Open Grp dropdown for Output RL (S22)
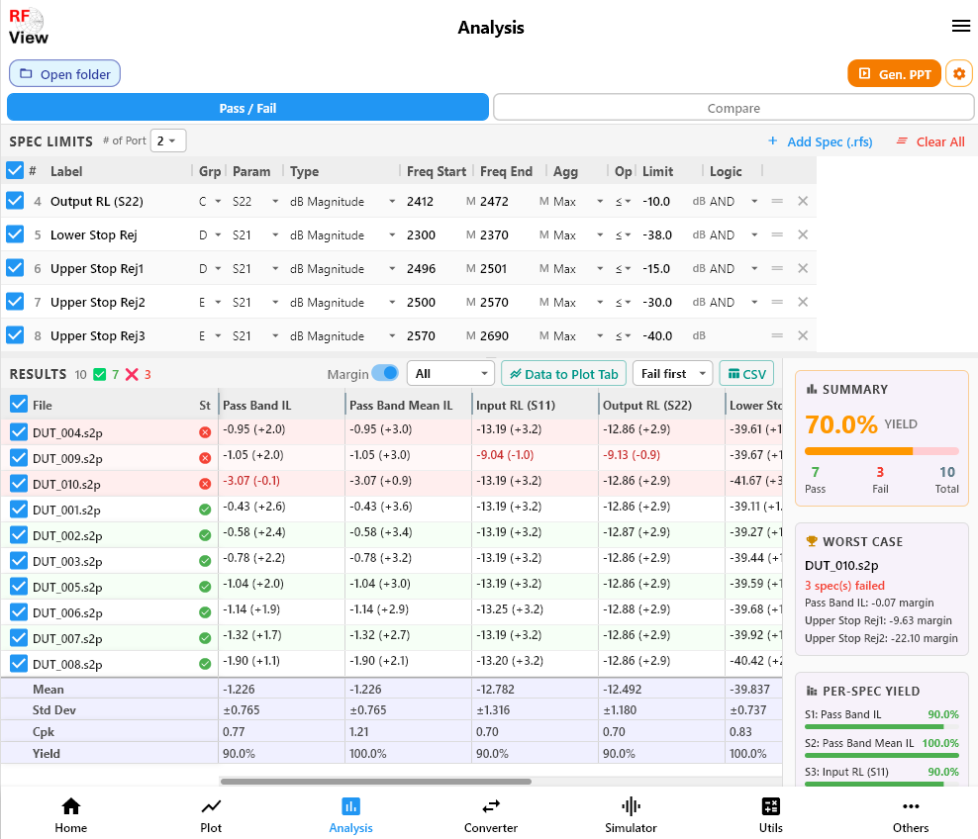Screen dimensions: 978x839 coord(210,201)
